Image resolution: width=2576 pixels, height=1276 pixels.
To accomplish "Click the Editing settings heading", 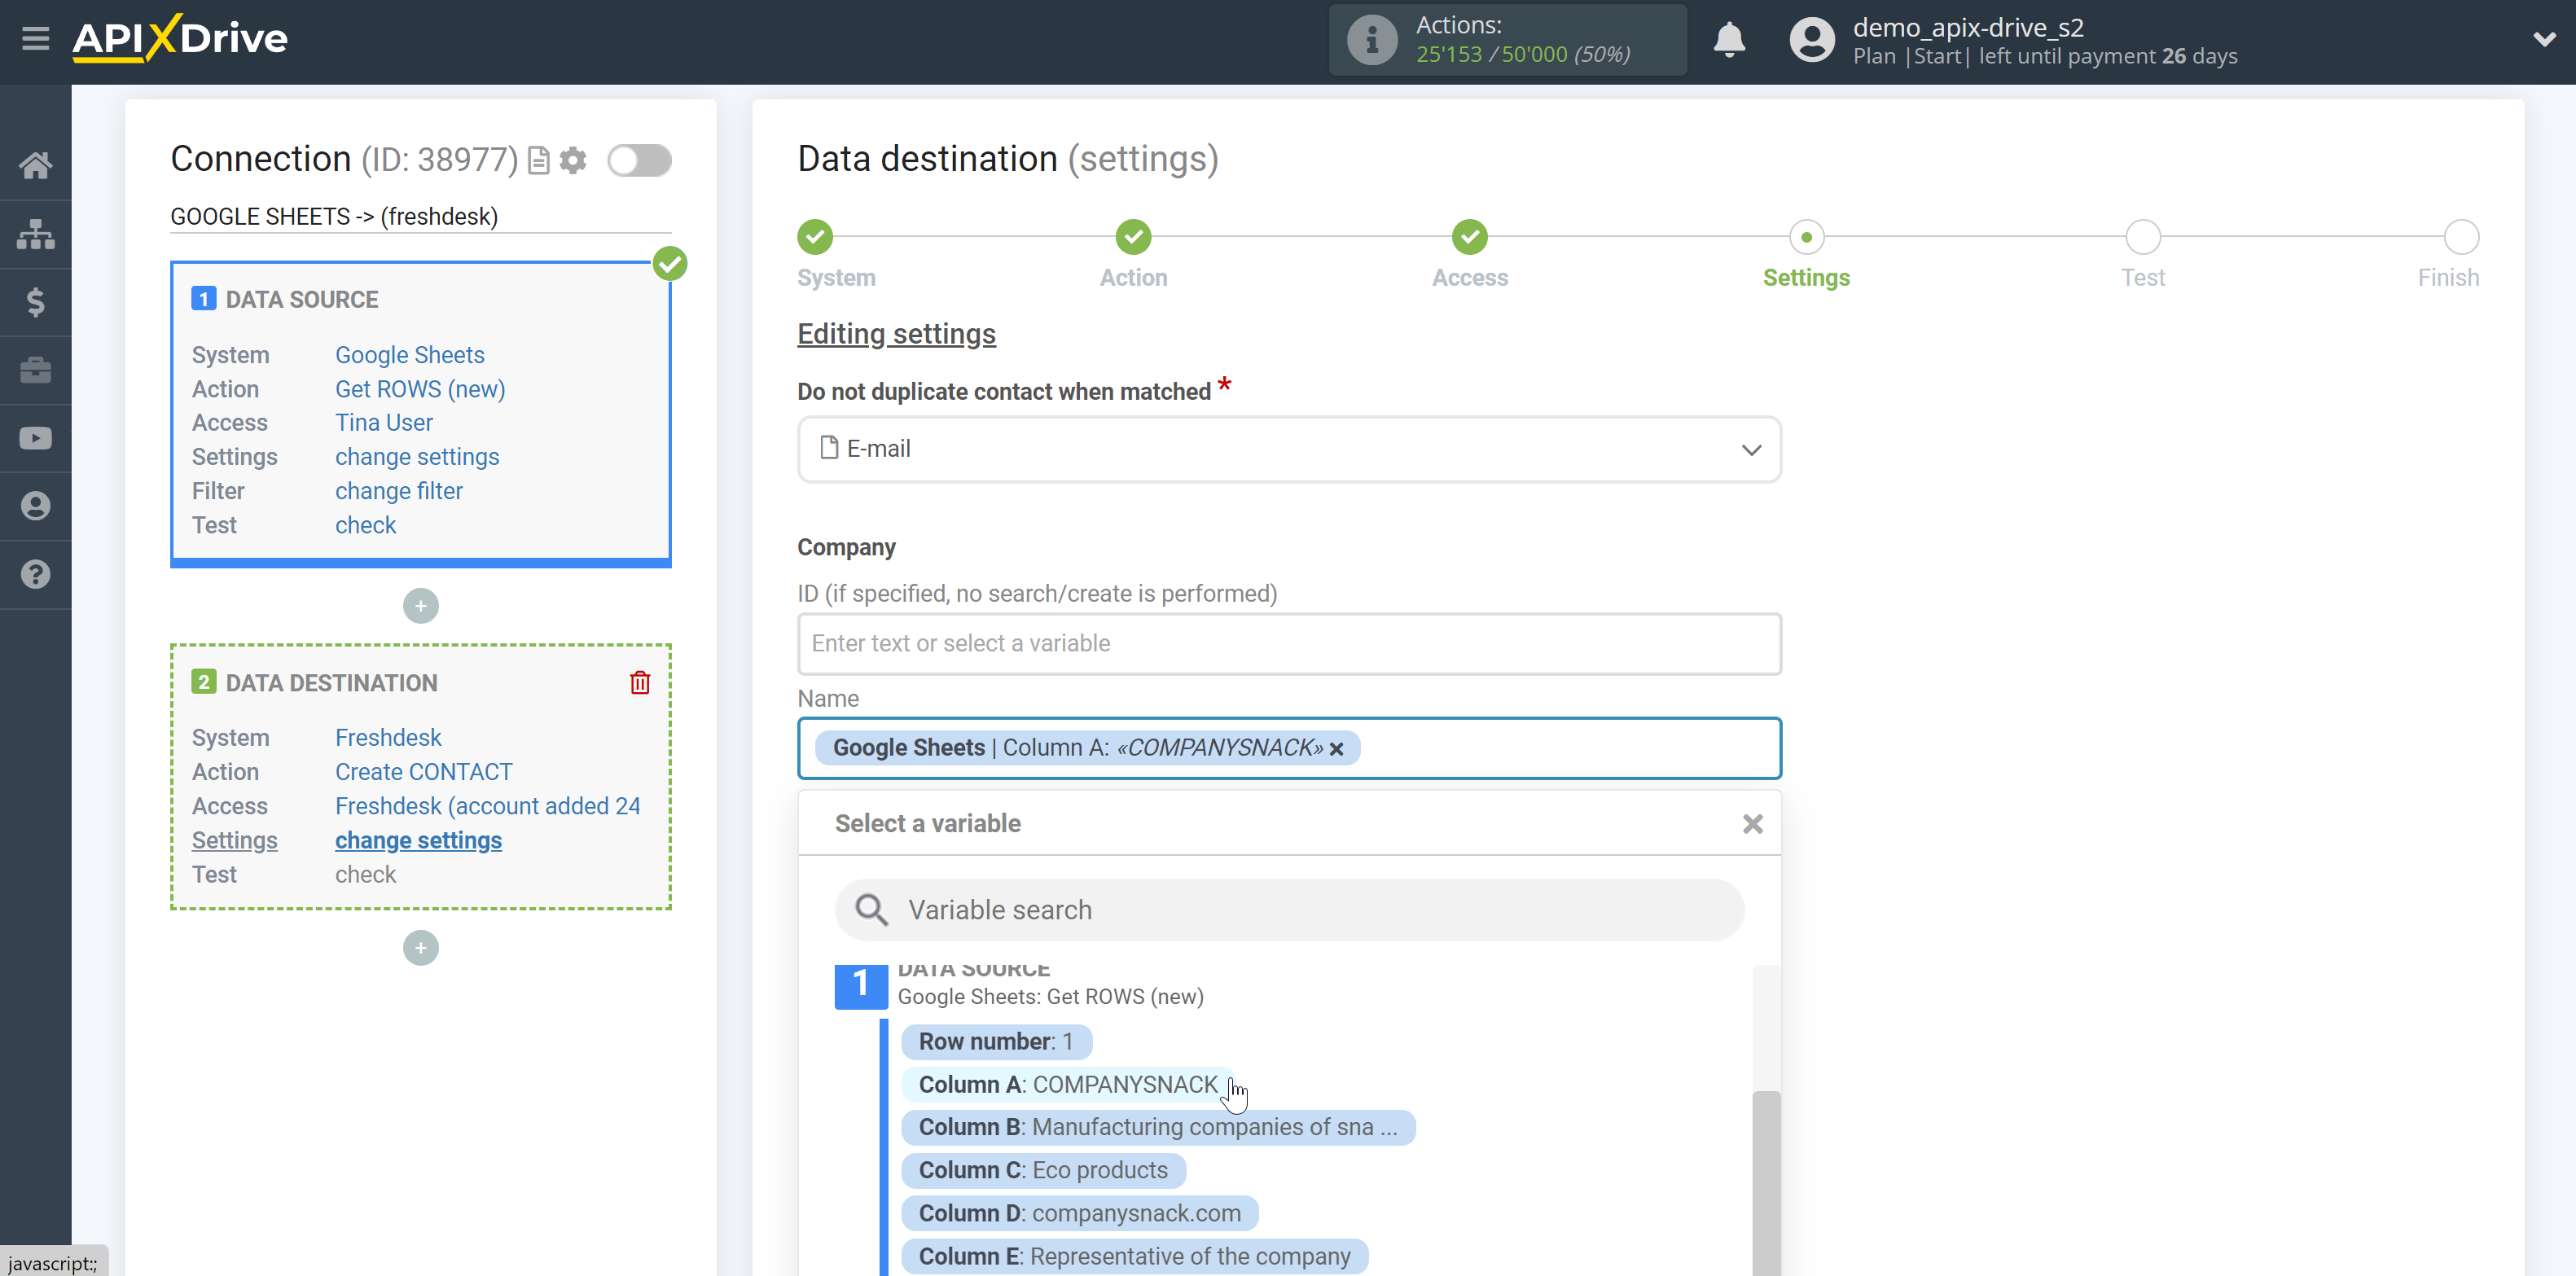I will [x=896, y=334].
